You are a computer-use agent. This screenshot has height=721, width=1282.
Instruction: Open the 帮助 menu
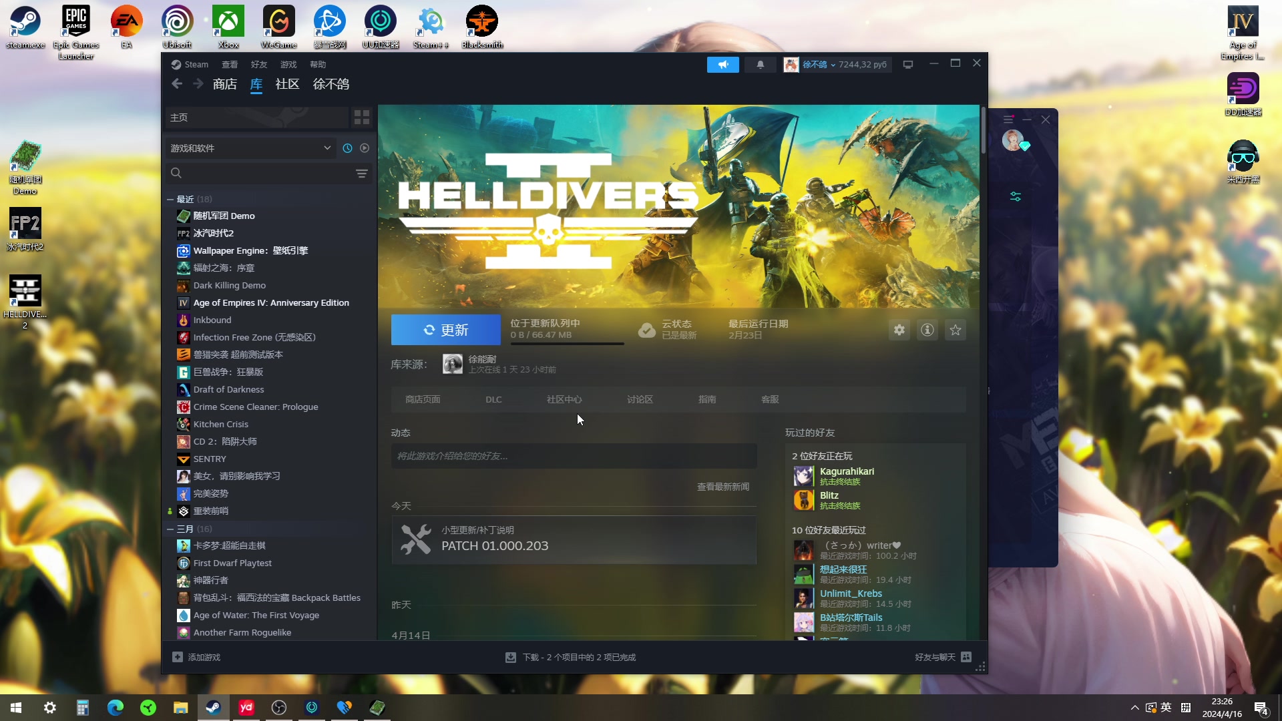tap(318, 65)
